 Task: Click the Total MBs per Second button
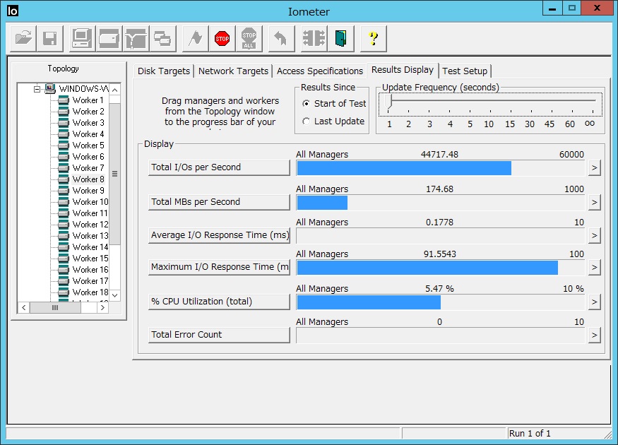click(219, 202)
